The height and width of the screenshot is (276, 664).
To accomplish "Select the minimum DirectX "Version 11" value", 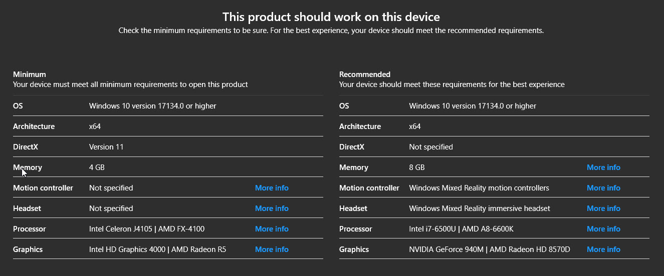I will (x=106, y=147).
